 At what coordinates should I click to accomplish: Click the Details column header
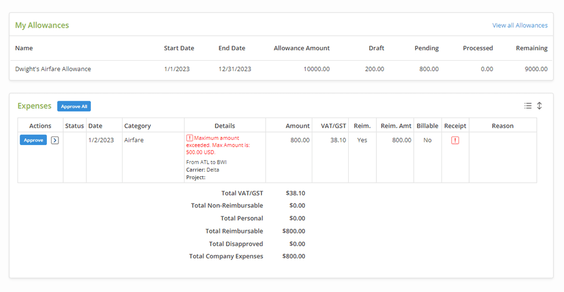[x=224, y=125]
